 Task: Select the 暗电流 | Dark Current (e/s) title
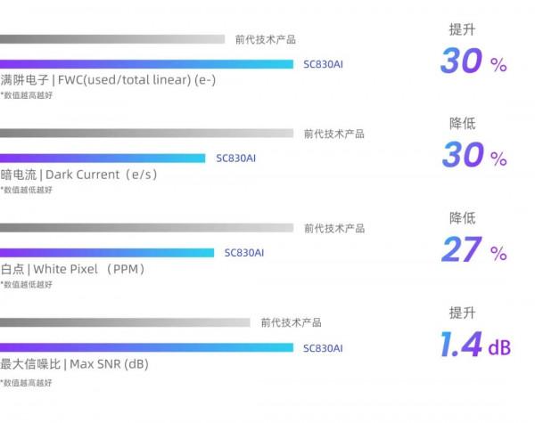pos(79,175)
